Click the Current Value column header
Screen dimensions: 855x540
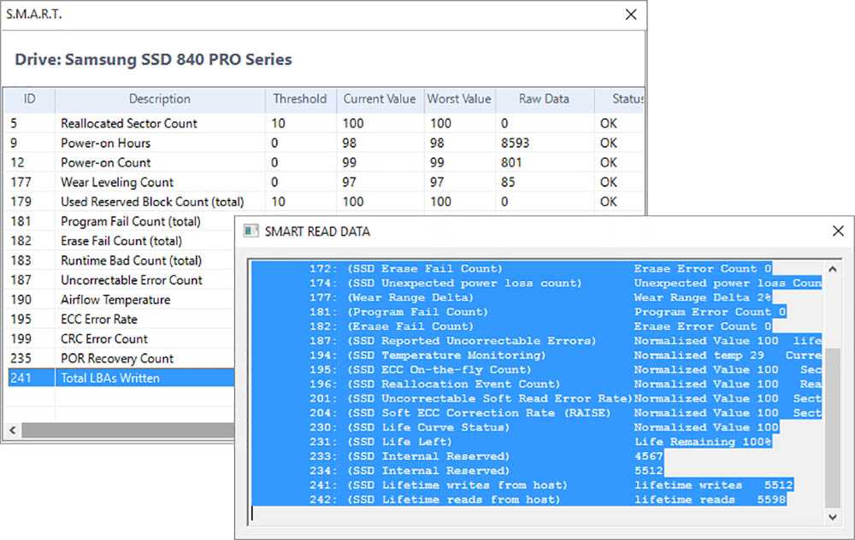pyautogui.click(x=379, y=99)
